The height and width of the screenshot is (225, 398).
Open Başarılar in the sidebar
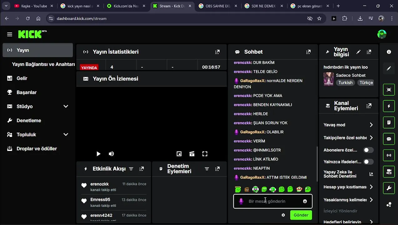(x=38, y=92)
